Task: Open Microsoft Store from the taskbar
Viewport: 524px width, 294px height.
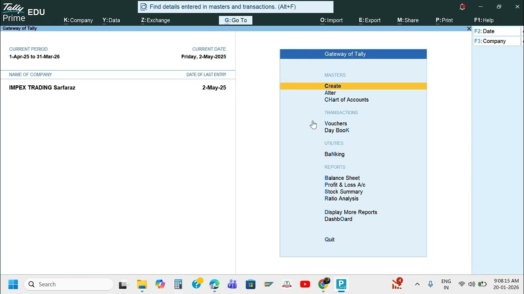Action: click(x=251, y=285)
